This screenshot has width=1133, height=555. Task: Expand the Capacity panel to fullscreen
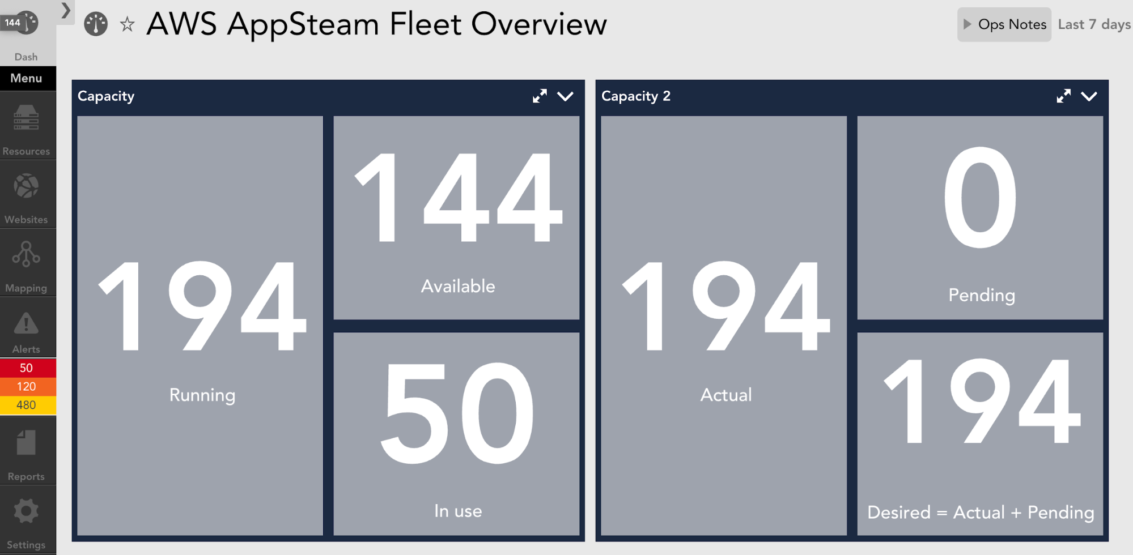(540, 97)
